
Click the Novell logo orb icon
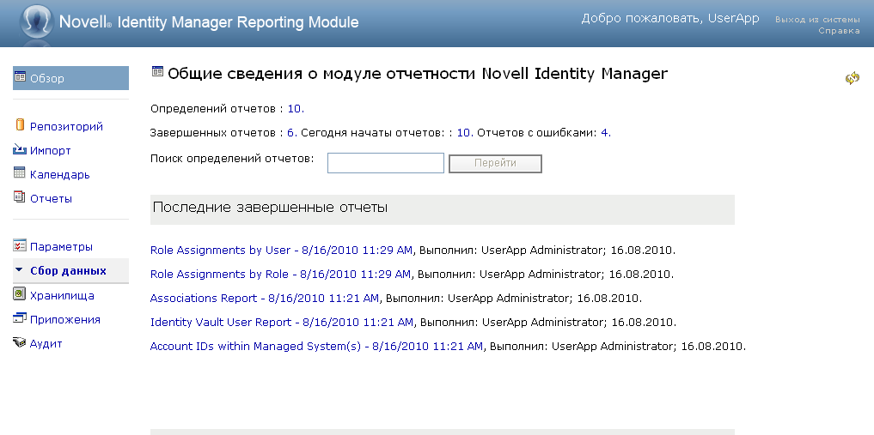coord(36,21)
